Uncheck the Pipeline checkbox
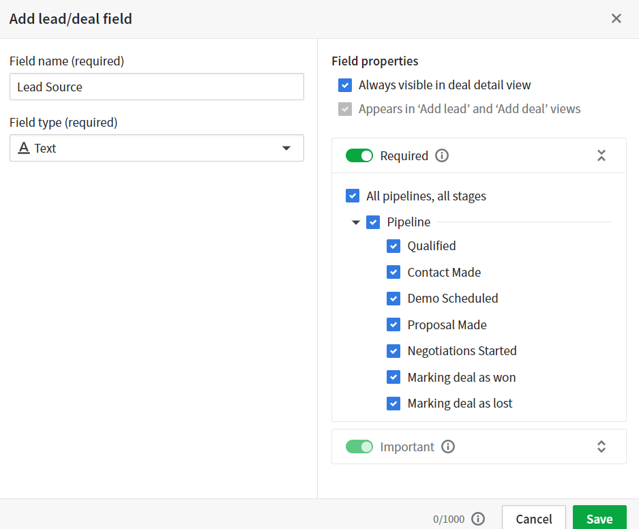This screenshot has width=639, height=529. [x=373, y=222]
